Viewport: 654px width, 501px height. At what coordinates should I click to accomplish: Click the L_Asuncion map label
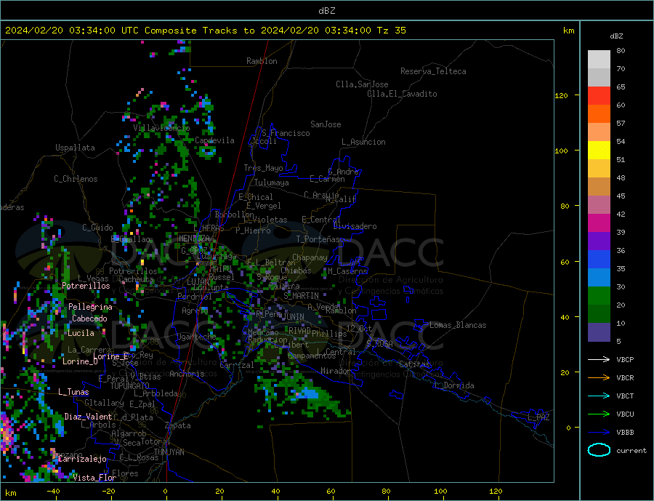coord(363,142)
